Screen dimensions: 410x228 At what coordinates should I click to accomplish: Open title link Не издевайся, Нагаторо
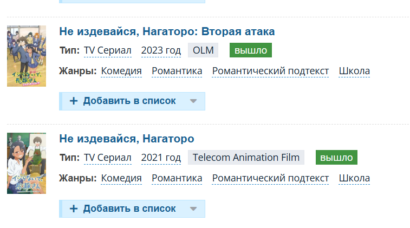(x=127, y=139)
